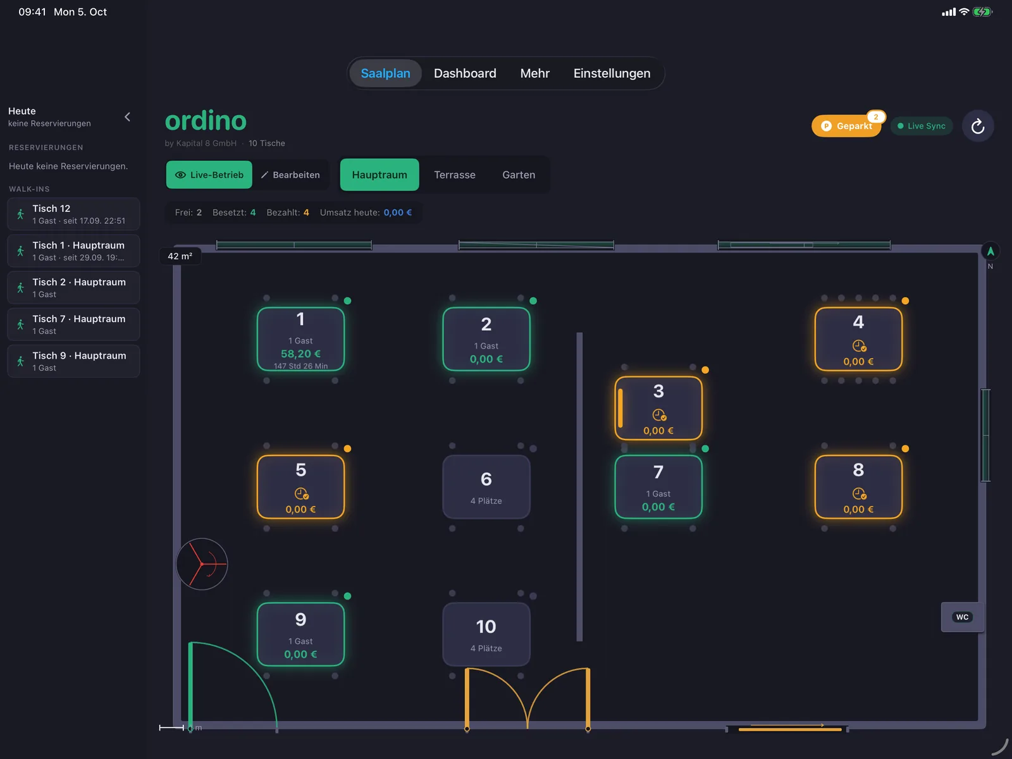The width and height of the screenshot is (1012, 759).
Task: Open the Dashboard tab
Action: point(465,73)
